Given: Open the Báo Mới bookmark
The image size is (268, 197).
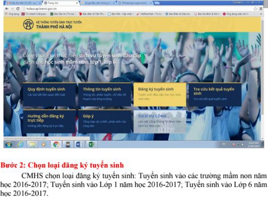Looking at the screenshot, I should tap(120, 14).
